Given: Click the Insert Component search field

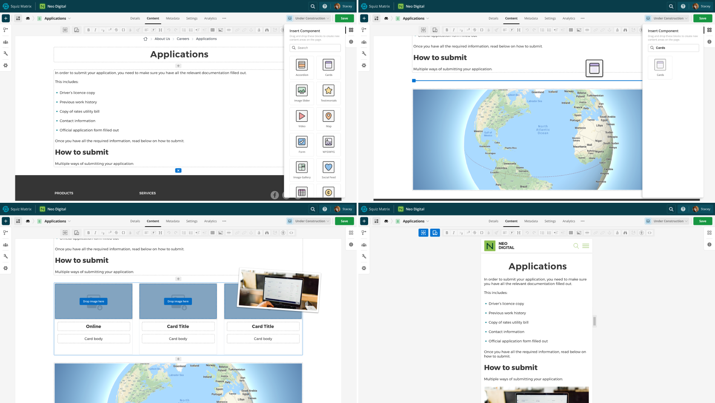Looking at the screenshot, I should click(315, 48).
